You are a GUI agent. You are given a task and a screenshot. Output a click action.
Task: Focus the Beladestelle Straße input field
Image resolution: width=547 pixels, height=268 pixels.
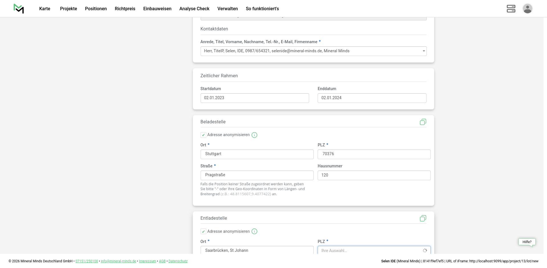click(x=257, y=175)
